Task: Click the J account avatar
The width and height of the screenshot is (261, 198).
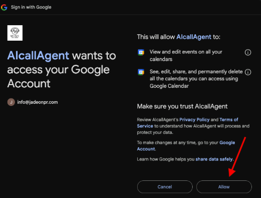Action: [11, 102]
